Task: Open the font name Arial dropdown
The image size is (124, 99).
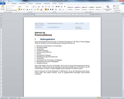Action: coord(26,7)
